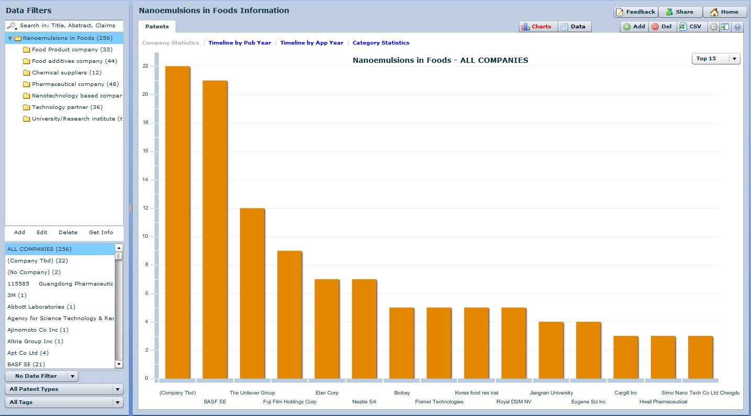Open the Share dialog
Viewport: 751px width, 416px height.
(680, 12)
